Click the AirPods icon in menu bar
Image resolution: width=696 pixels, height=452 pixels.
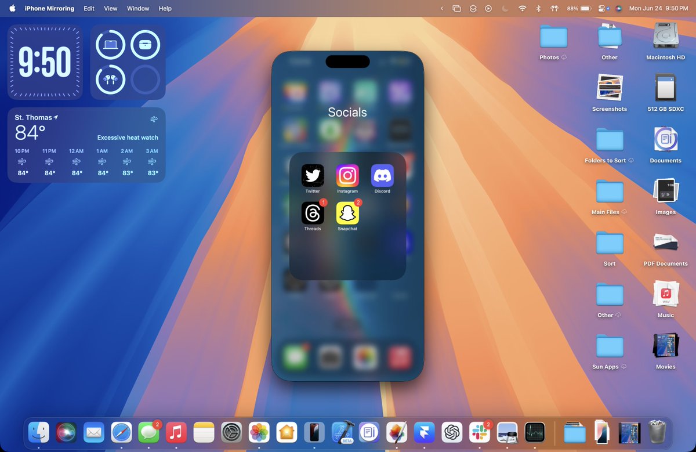pos(554,8)
